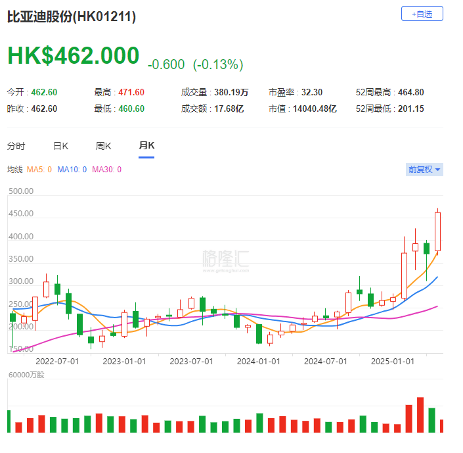Click the current price HK$462.000
The height and width of the screenshot is (453, 463).
tap(74, 56)
